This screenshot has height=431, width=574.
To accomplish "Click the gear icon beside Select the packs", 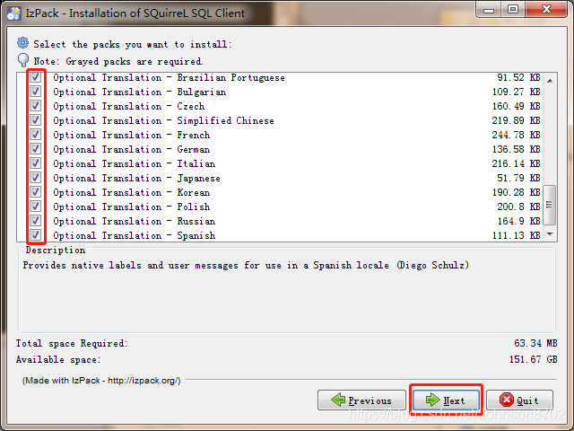I will pyautogui.click(x=22, y=43).
